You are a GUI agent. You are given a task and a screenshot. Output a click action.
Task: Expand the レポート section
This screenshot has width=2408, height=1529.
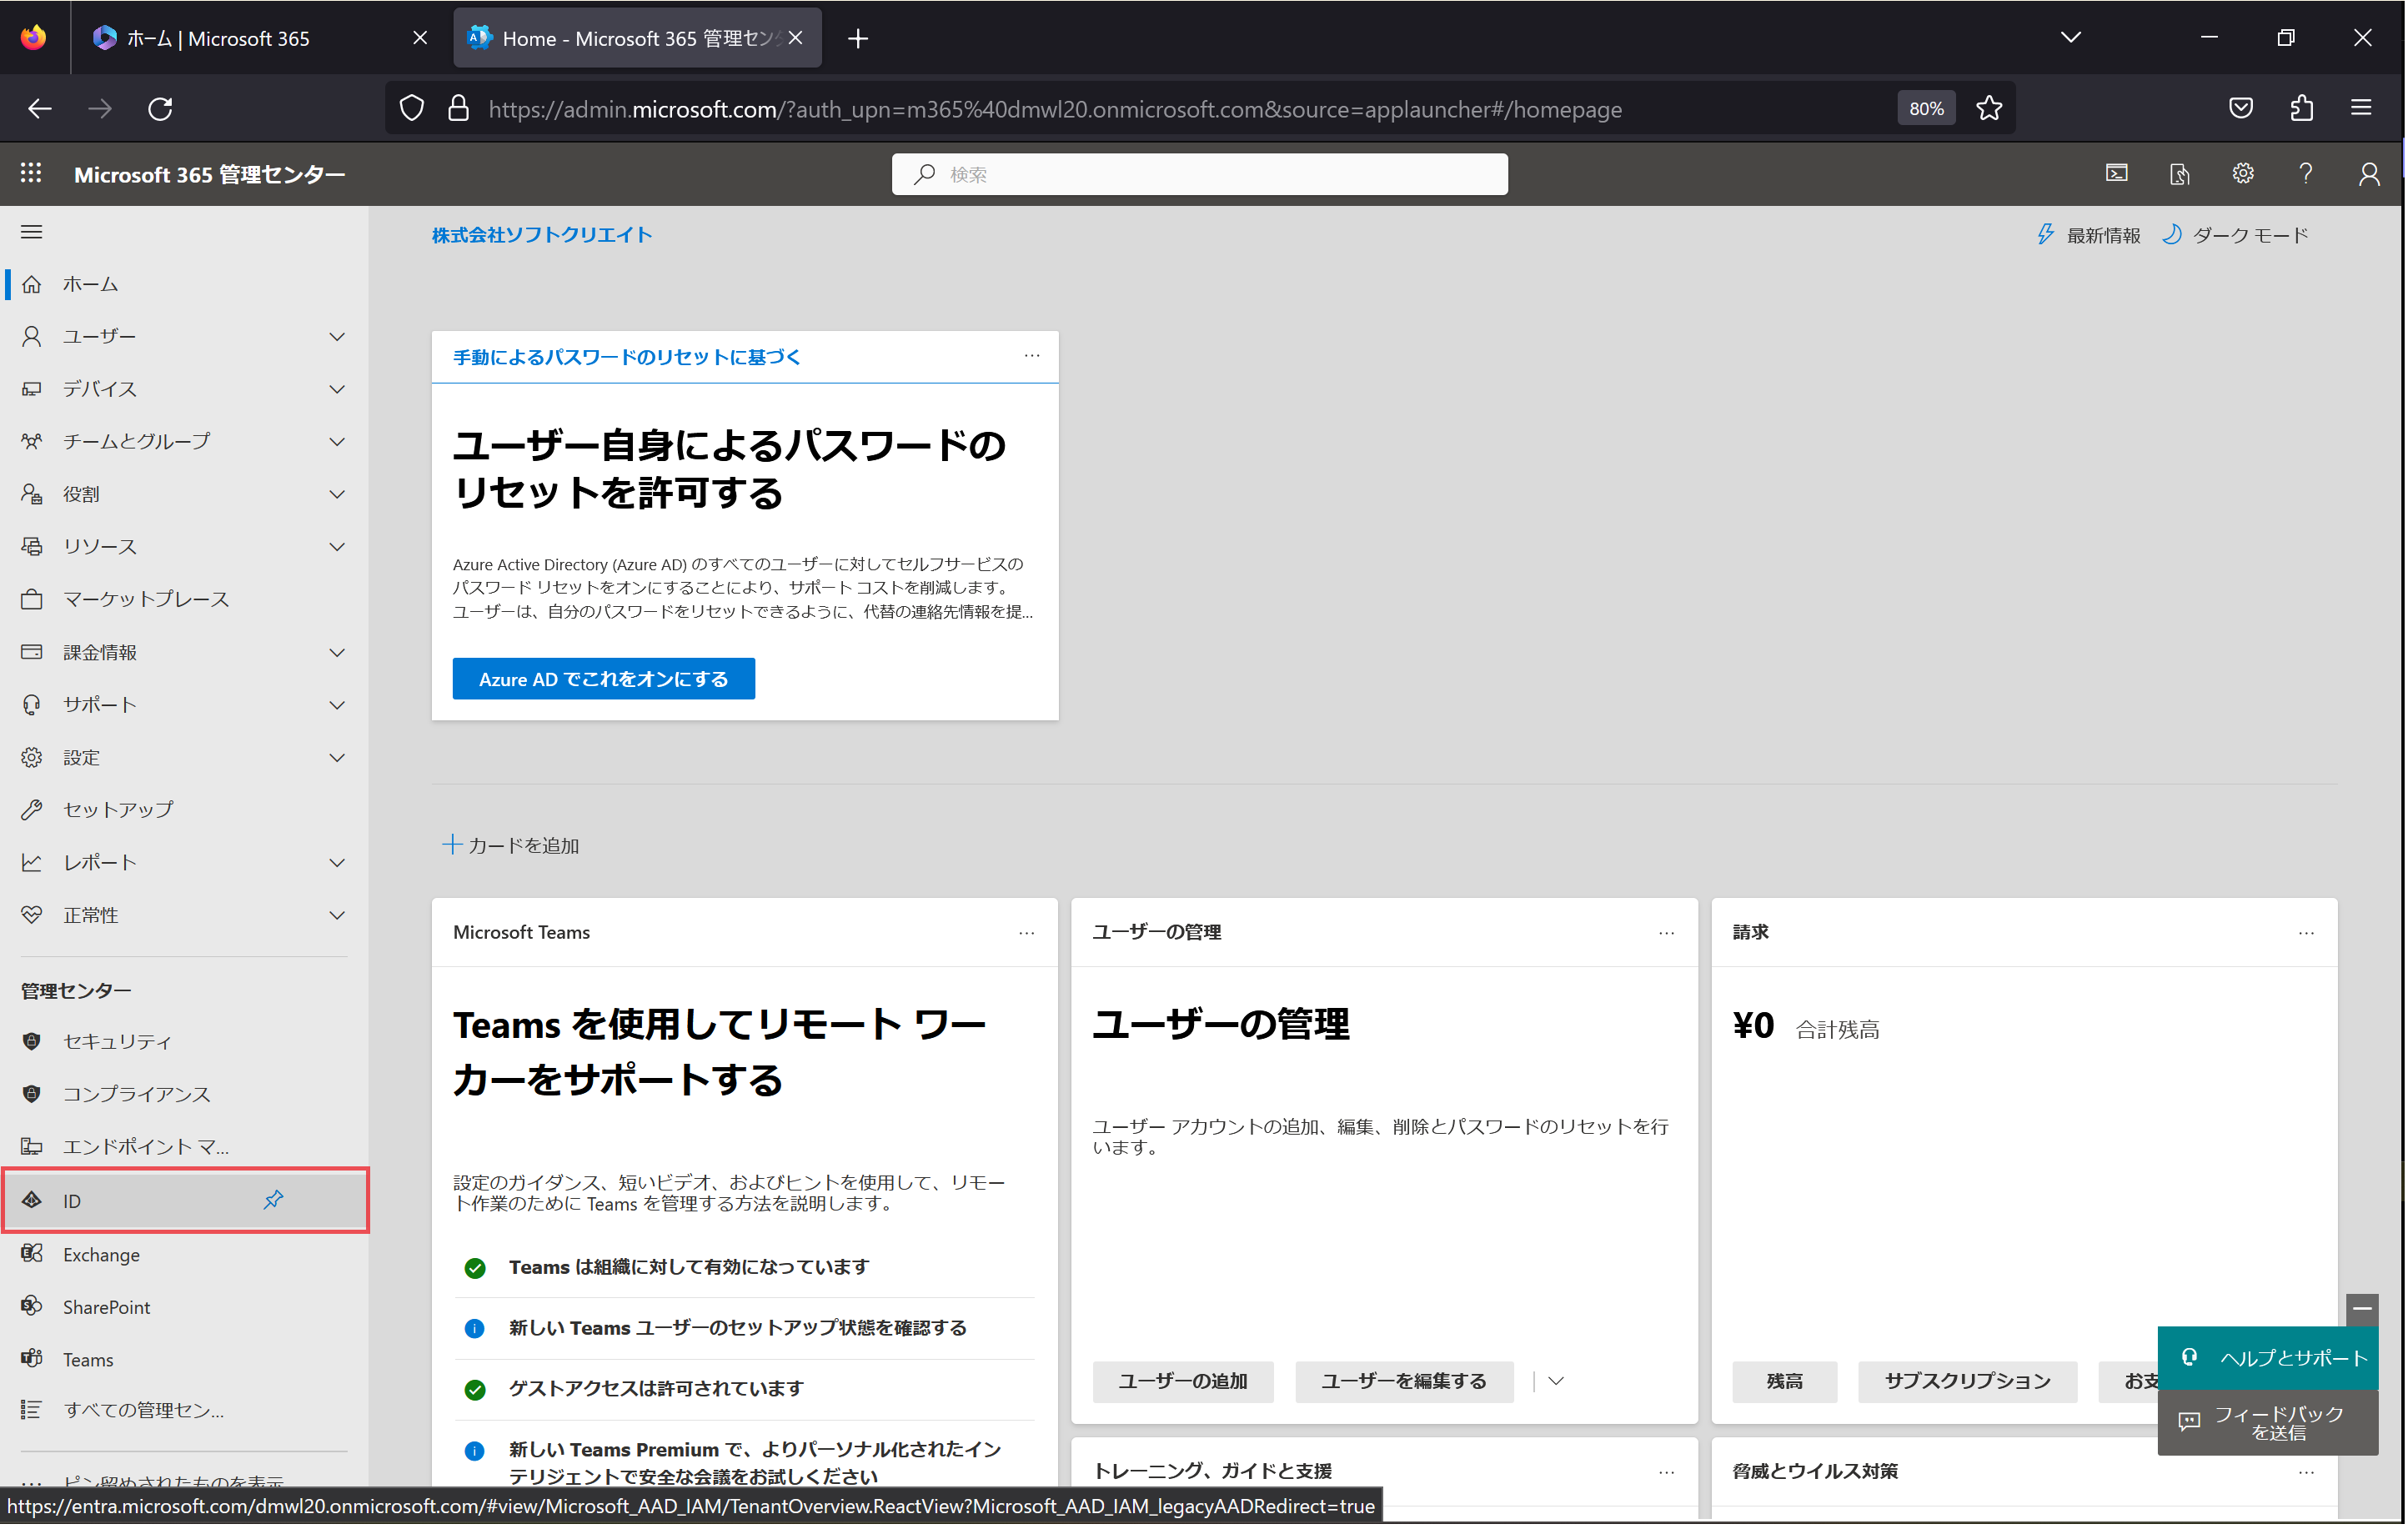338,863
